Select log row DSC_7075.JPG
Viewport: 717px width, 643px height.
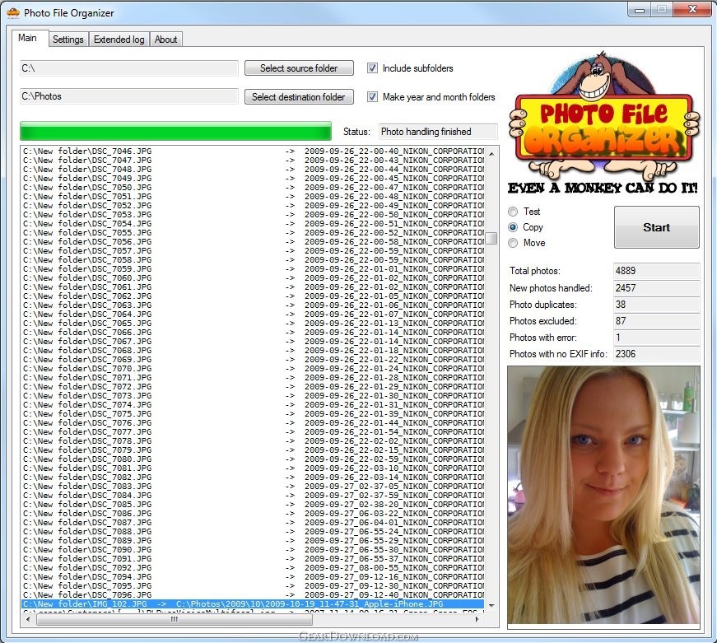[x=253, y=413]
